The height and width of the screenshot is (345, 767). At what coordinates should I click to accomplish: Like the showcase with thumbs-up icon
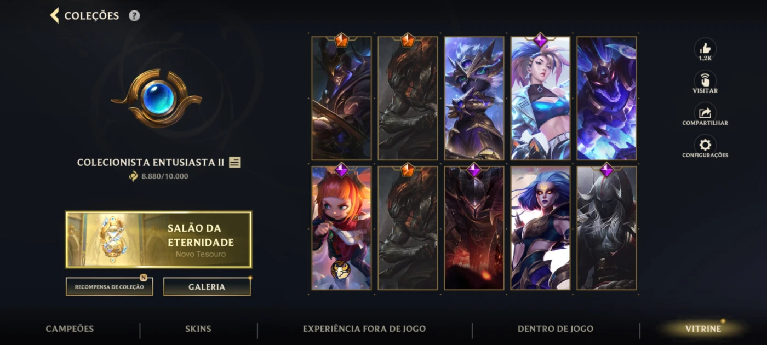[x=705, y=49]
